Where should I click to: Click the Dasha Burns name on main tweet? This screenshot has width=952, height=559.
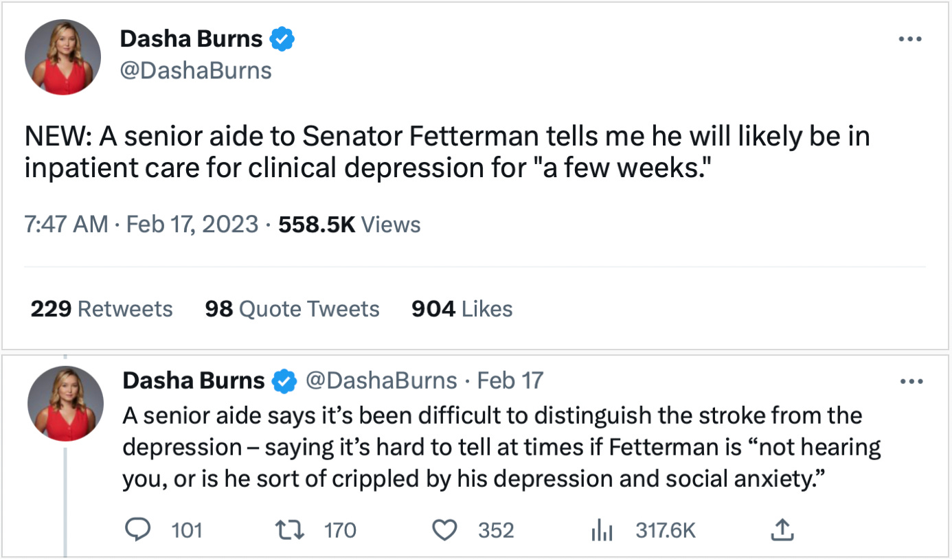[x=191, y=39]
